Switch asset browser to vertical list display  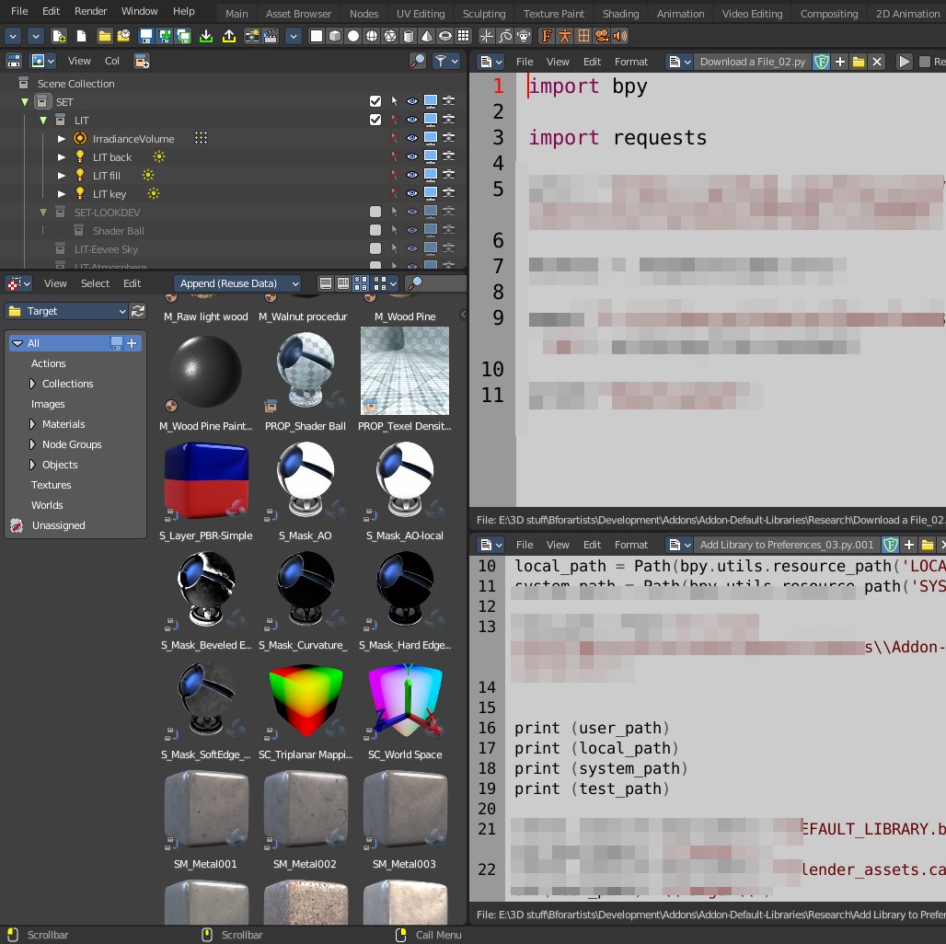tap(326, 283)
